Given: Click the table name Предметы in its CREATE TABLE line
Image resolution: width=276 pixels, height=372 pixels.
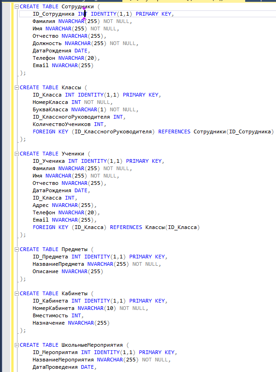Looking at the screenshot, I should tap(75, 249).
